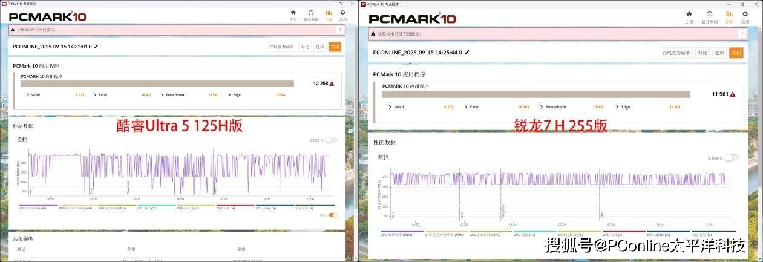Edit result name pencil, 14:25:44 run

click(x=467, y=53)
